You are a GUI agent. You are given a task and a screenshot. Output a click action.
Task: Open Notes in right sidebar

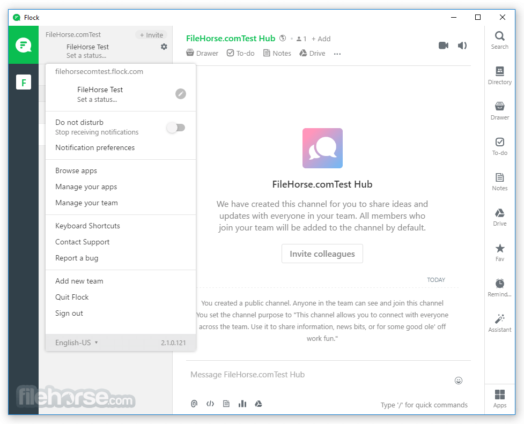coord(500,182)
